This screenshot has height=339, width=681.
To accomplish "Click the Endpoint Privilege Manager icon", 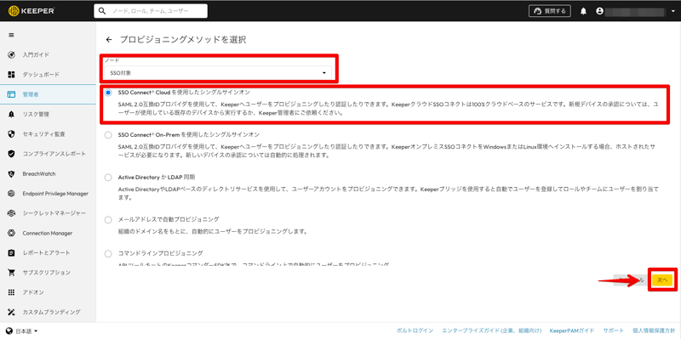I will (x=12, y=194).
